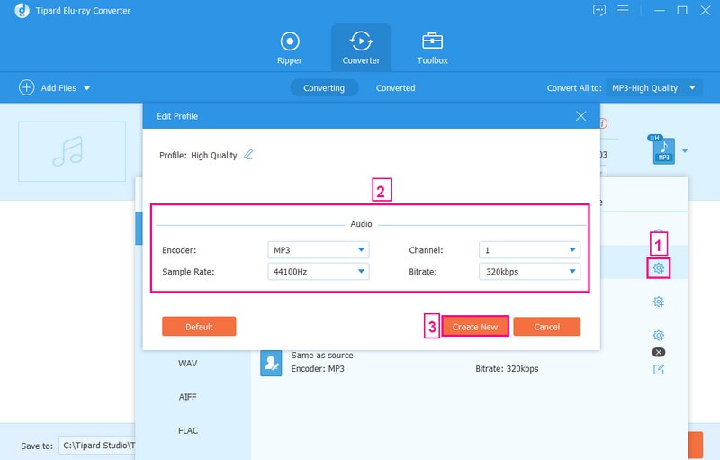720x460 pixels.
Task: Switch to the Converting tab
Action: (324, 87)
